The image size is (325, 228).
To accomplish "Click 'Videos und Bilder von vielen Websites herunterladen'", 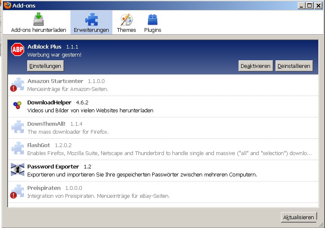I will (90, 110).
